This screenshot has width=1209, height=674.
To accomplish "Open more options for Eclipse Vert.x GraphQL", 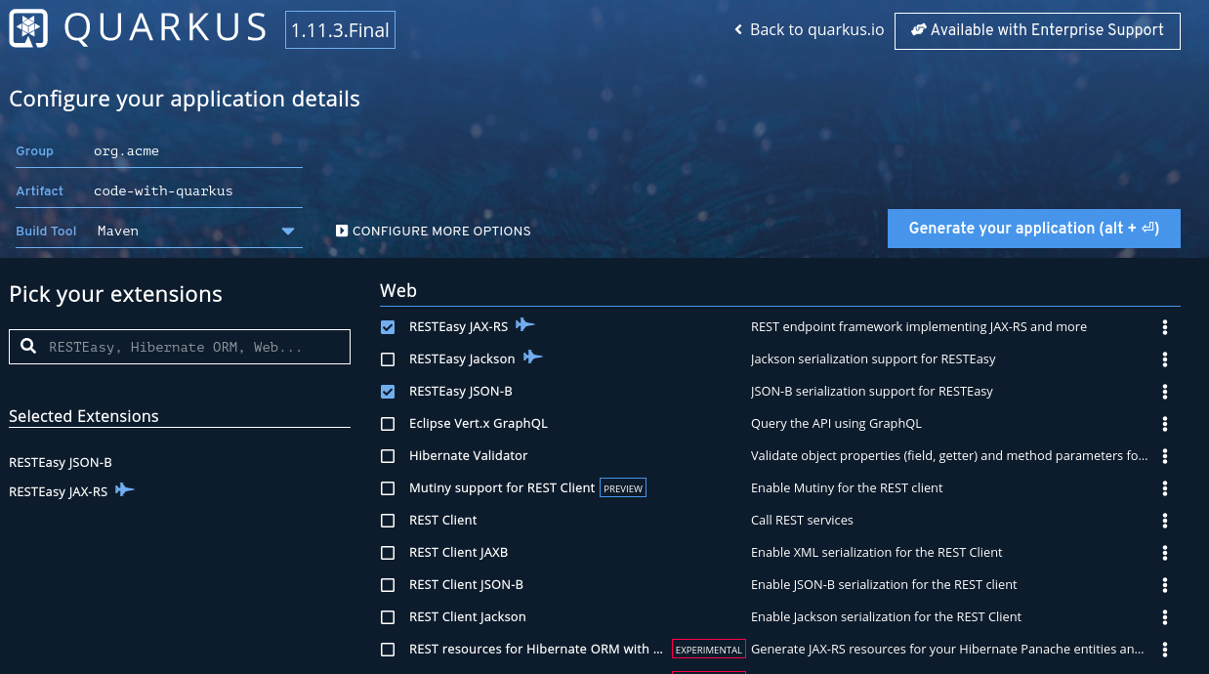I will (1165, 424).
